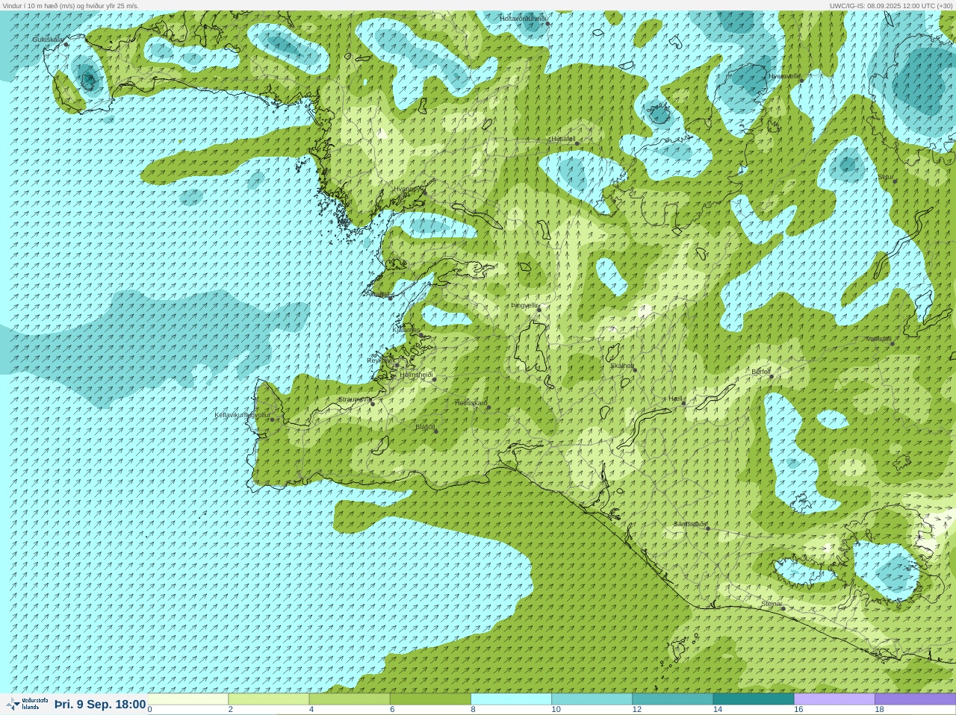Screen dimensions: 956x715
Task: Click the legend tick value 14
Action: [x=718, y=710]
